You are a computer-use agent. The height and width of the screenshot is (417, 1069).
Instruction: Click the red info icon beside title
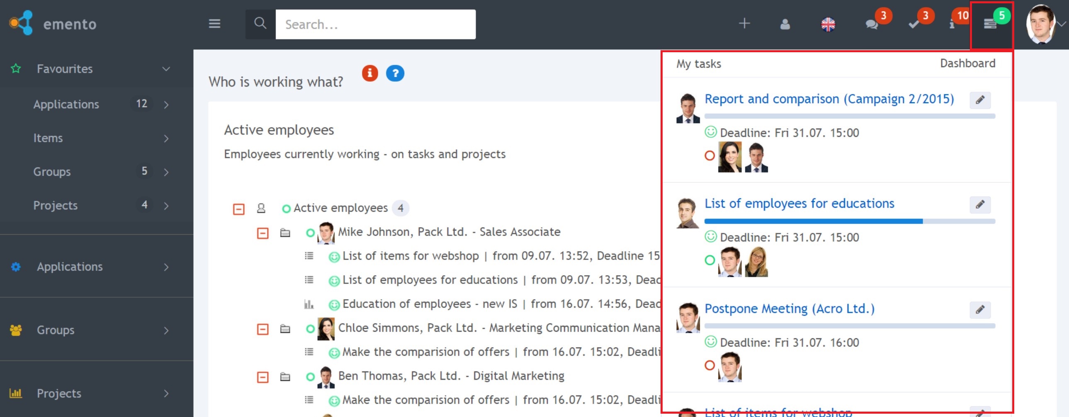pos(370,73)
